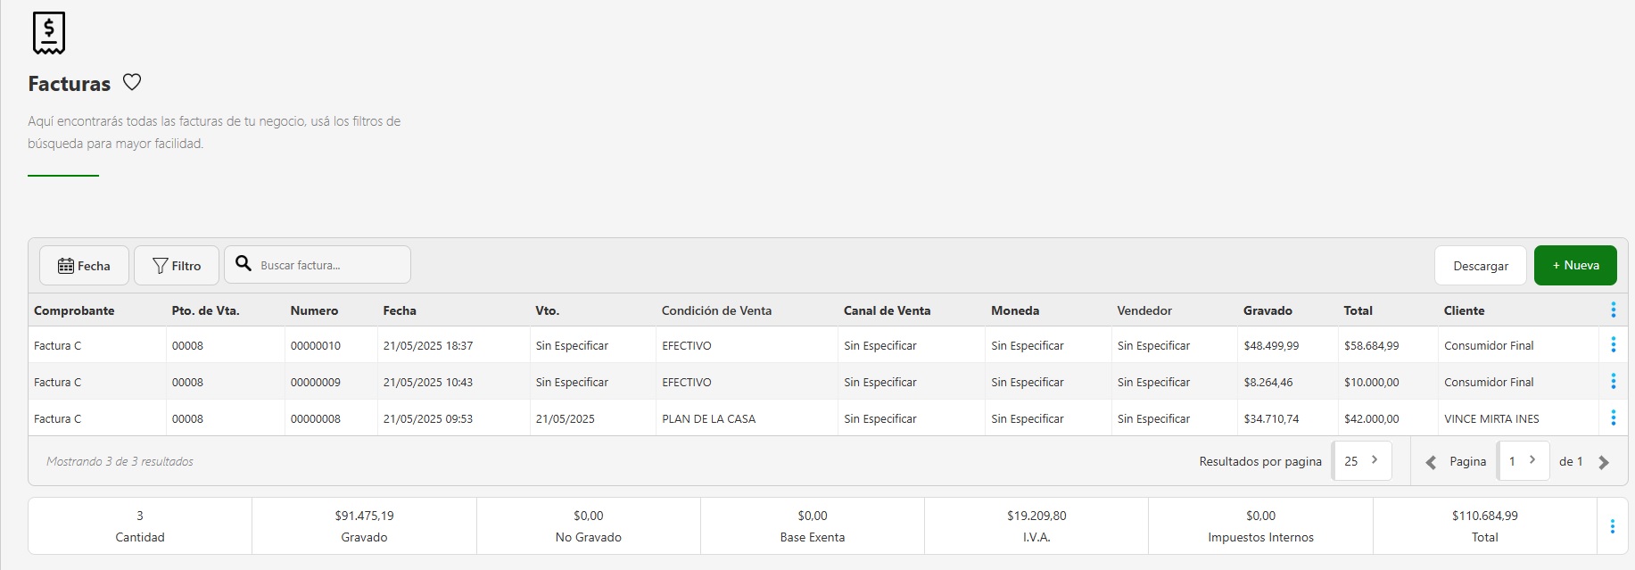Sort by the Total column header
This screenshot has height=570, width=1635.
pyautogui.click(x=1358, y=310)
